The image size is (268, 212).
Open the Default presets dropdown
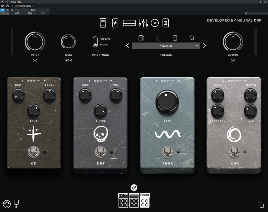pos(166,46)
